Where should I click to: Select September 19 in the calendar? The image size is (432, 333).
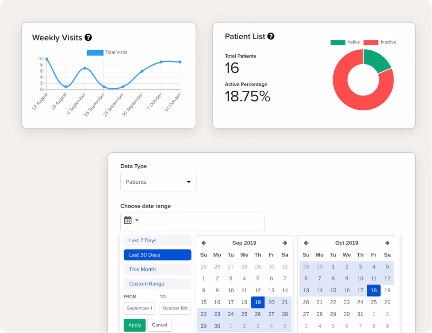pyautogui.click(x=258, y=302)
